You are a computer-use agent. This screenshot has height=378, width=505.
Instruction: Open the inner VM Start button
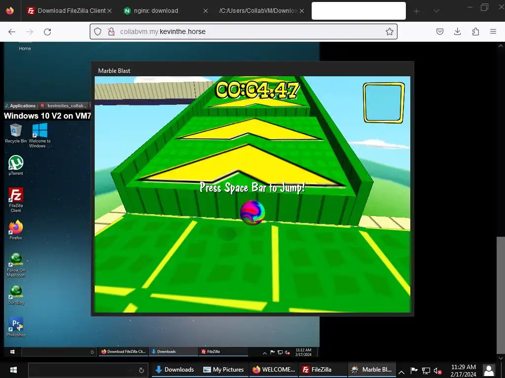12,351
